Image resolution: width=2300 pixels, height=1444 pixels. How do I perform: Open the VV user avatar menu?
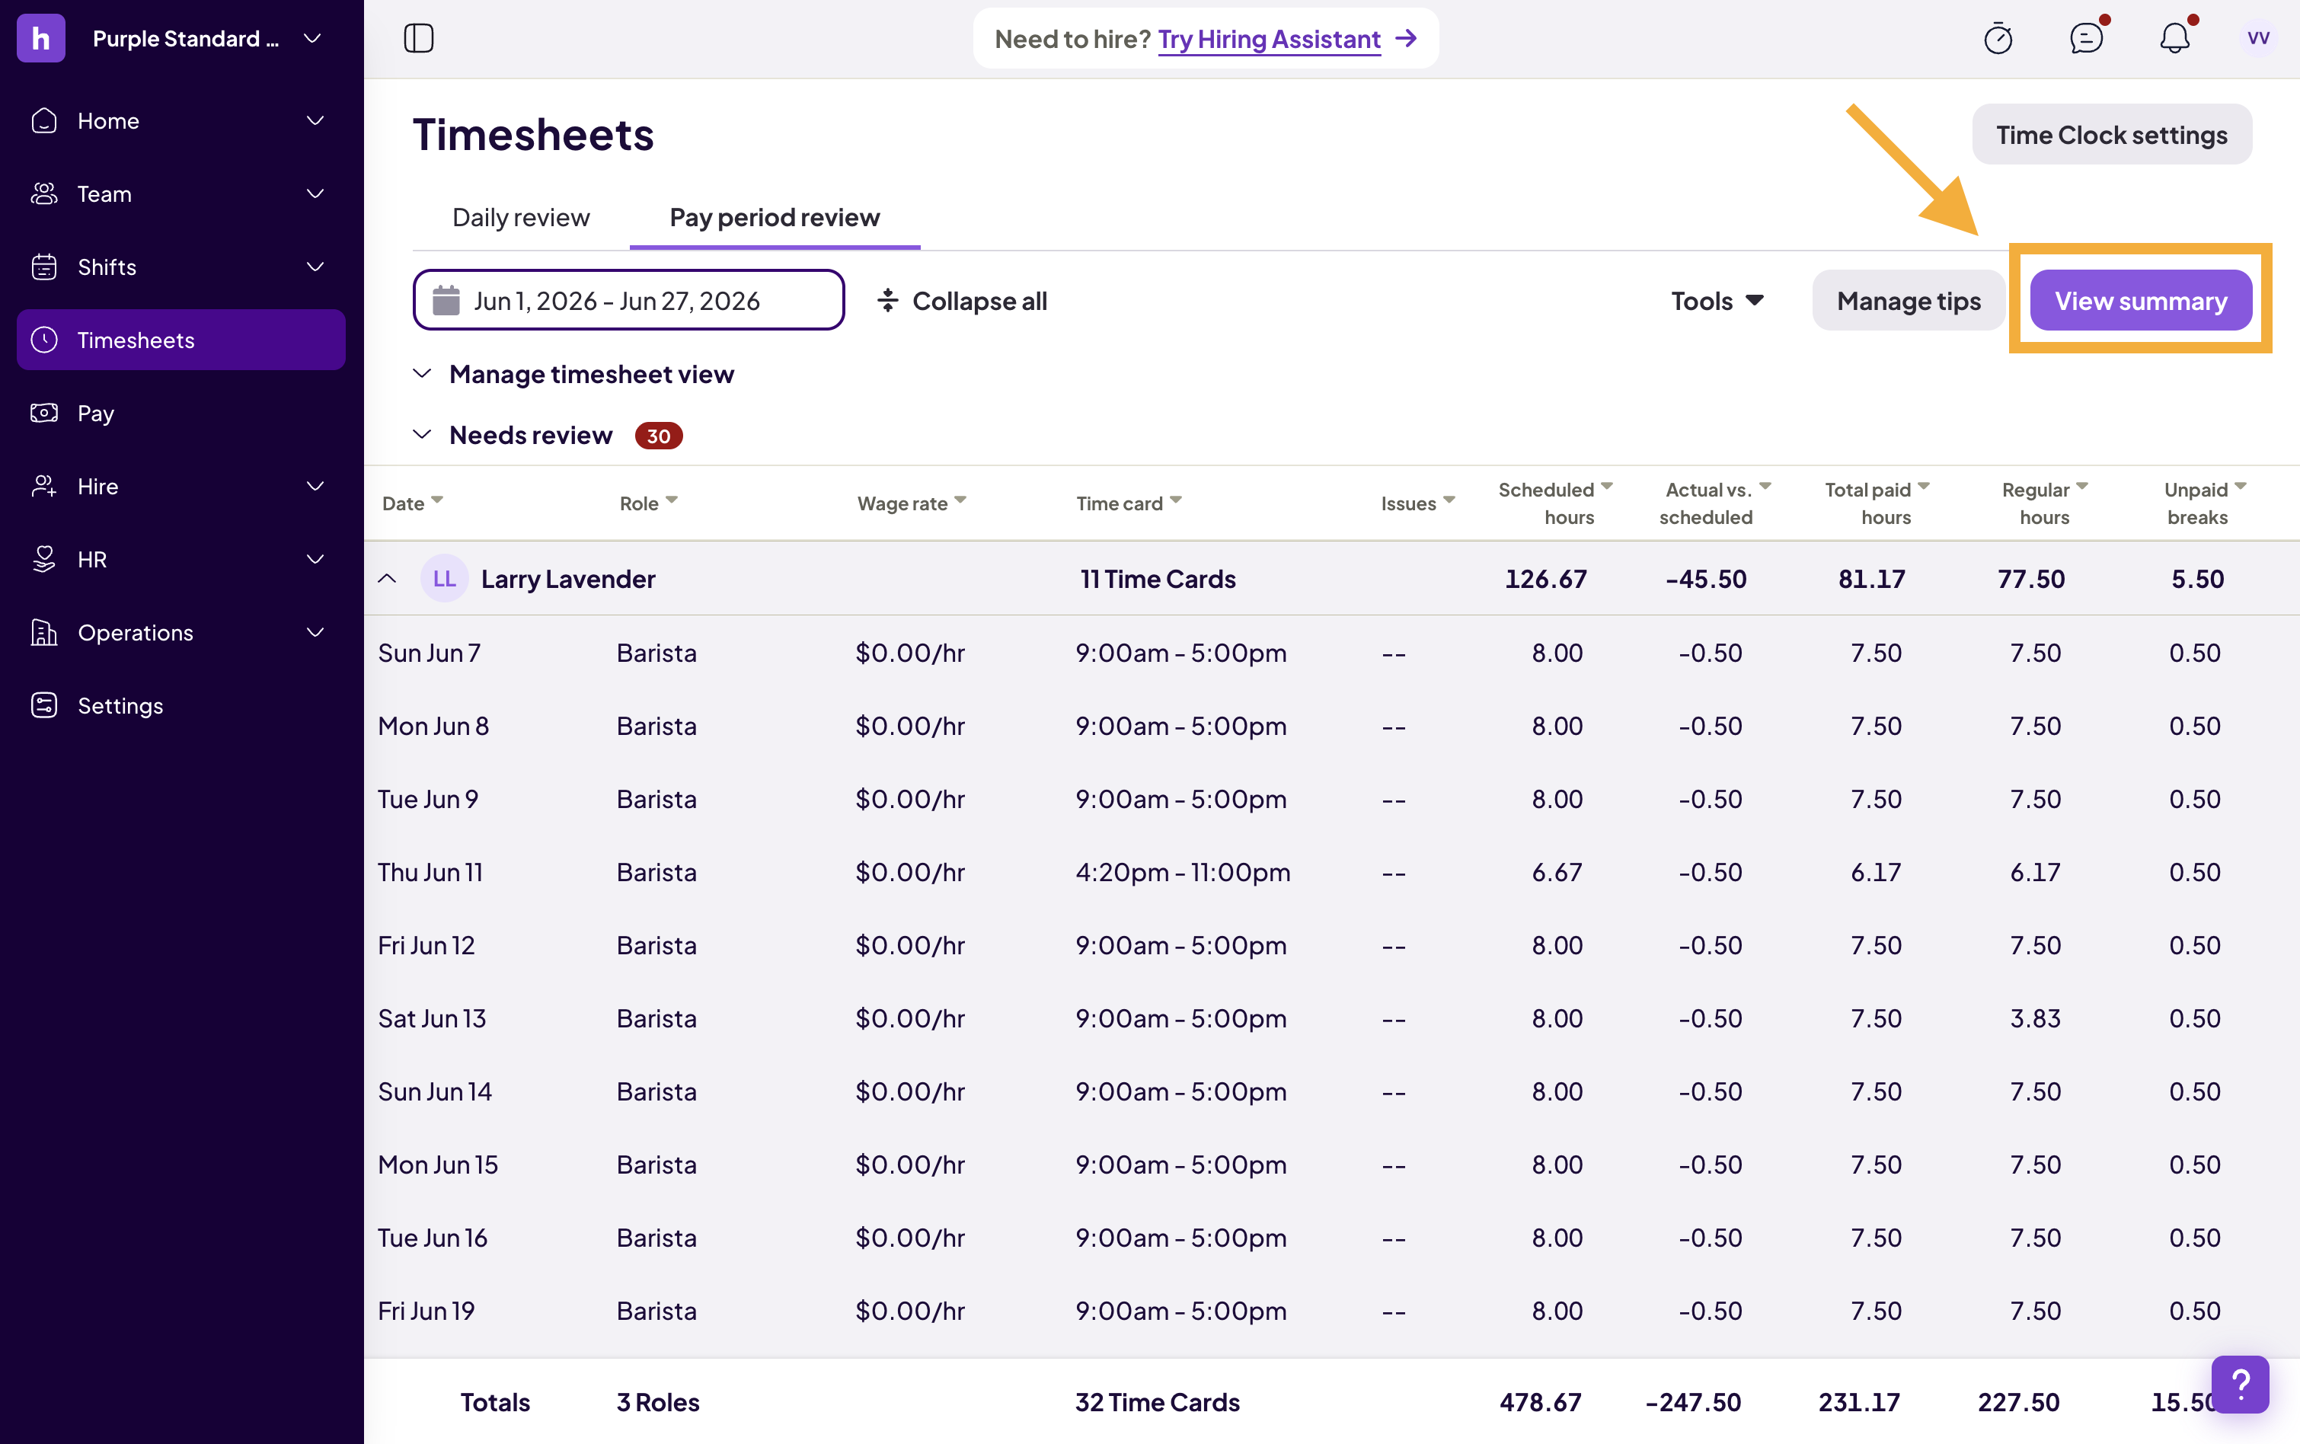point(2258,38)
